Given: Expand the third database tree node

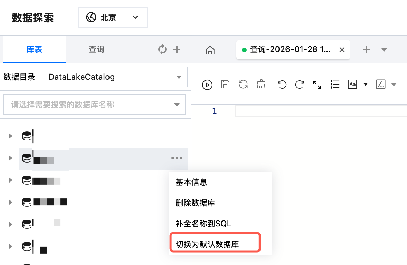Looking at the screenshot, I should point(10,180).
